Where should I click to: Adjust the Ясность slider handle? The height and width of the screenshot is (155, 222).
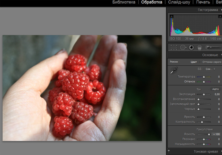click(x=209, y=134)
